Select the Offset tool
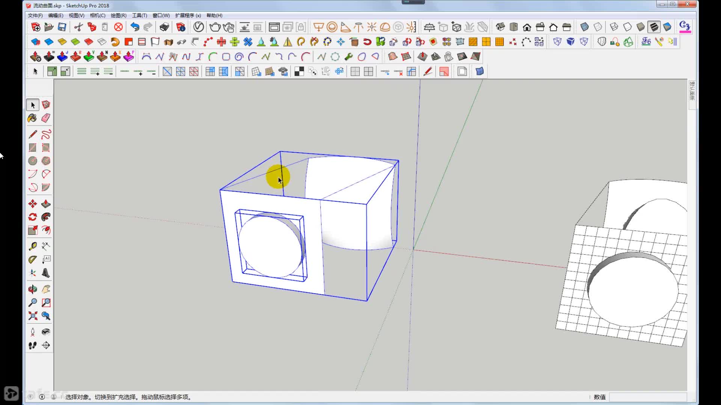Screen dimensions: 721x405 pyautogui.click(x=46, y=230)
